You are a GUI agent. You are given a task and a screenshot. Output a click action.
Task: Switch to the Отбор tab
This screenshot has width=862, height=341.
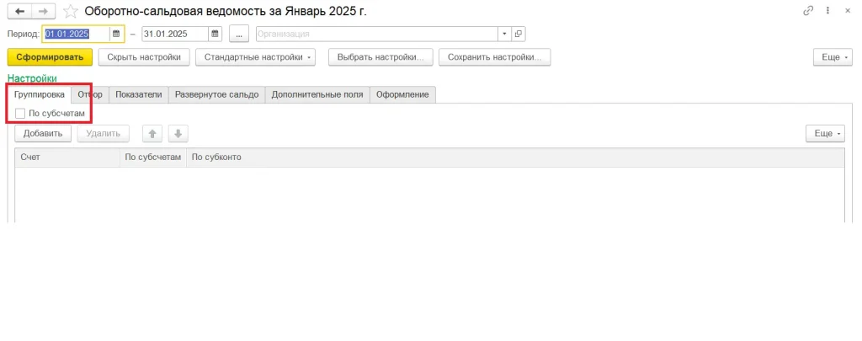(90, 94)
